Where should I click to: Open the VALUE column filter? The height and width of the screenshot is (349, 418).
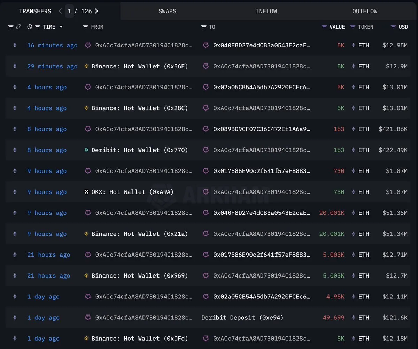tap(324, 27)
